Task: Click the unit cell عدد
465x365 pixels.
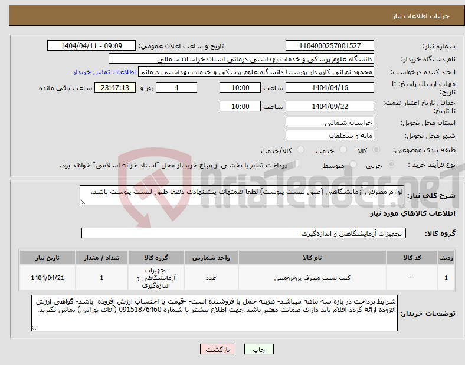Action: click(211, 278)
